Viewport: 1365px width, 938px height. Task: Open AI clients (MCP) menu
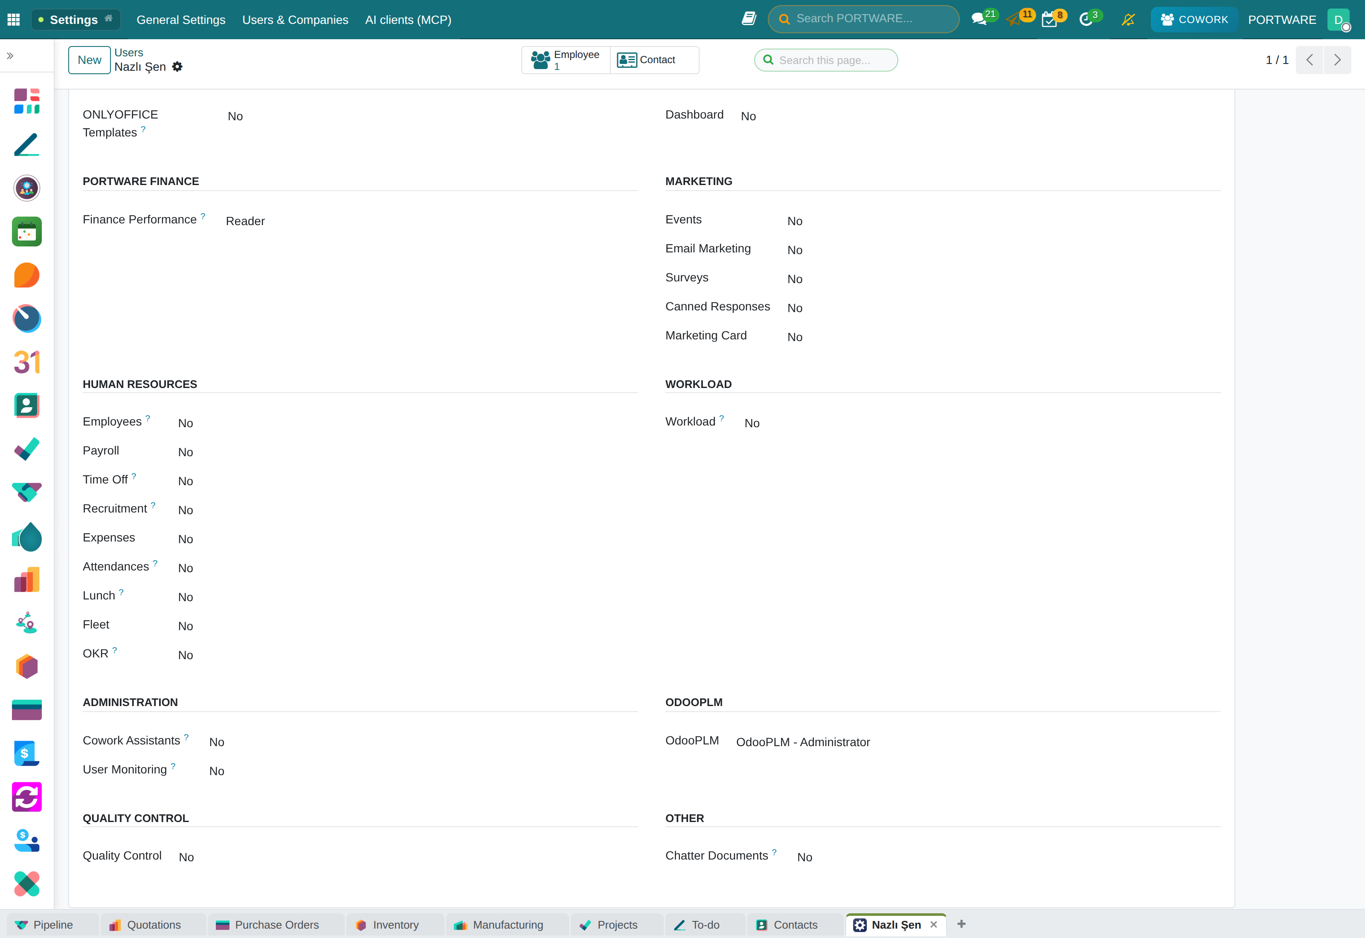tap(408, 19)
